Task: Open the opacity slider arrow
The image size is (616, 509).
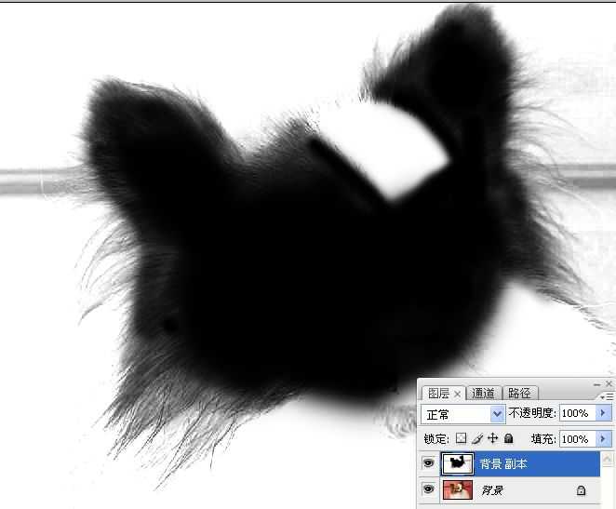Action: coord(603,413)
